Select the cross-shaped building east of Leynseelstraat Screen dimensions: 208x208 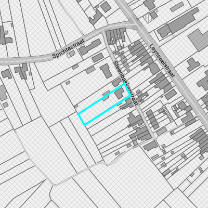193,64
